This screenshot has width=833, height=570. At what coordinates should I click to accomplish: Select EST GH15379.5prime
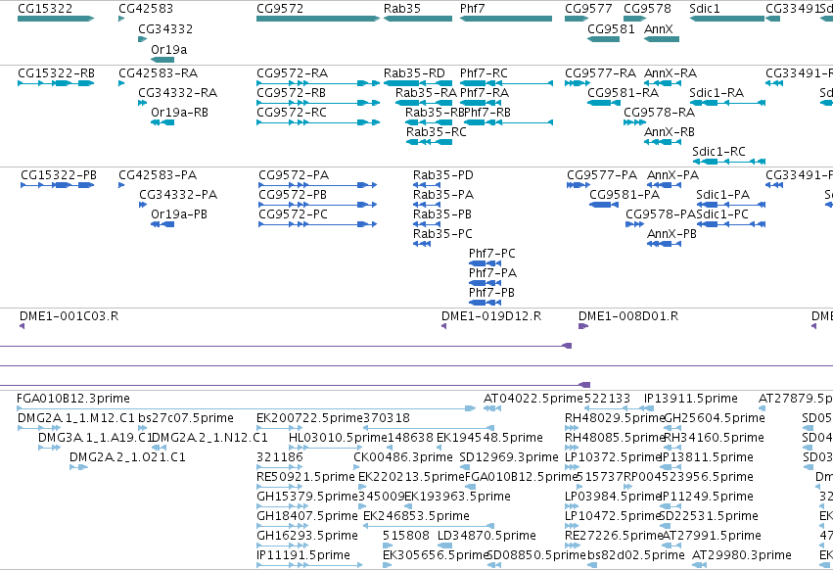pyautogui.click(x=307, y=497)
